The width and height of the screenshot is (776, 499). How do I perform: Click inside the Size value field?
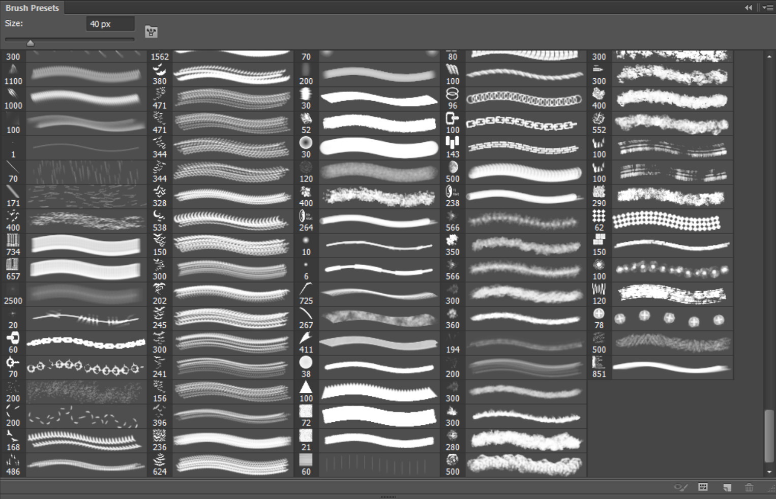coord(110,23)
